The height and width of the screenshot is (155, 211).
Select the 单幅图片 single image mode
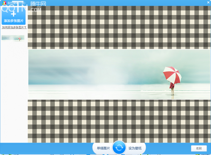click(103, 148)
